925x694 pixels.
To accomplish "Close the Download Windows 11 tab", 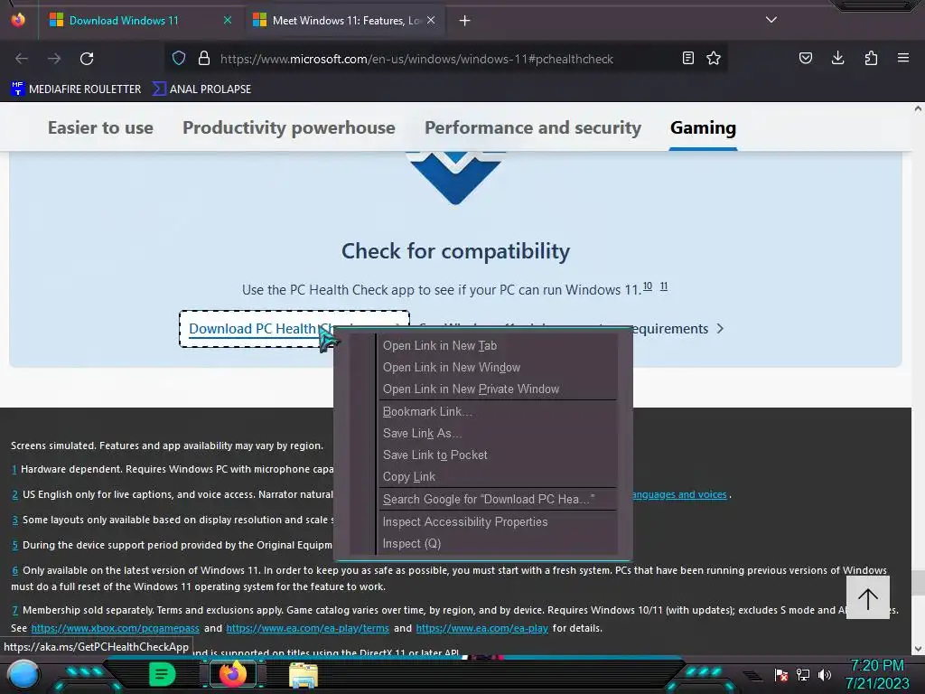I will tap(228, 20).
